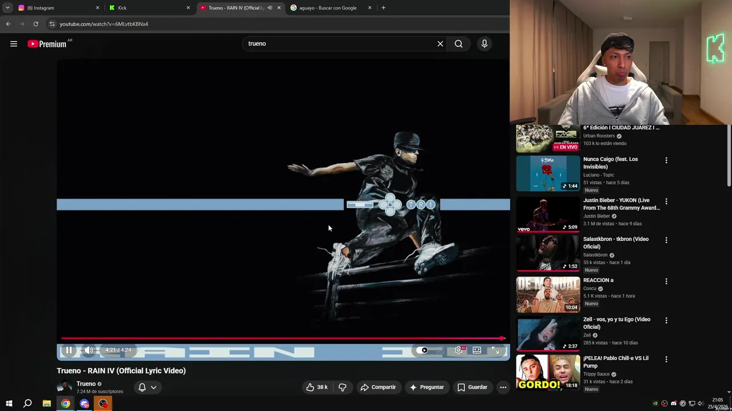Image resolution: width=732 pixels, height=411 pixels.
Task: Open options for Salastkbron tkbron video
Action: (666, 240)
